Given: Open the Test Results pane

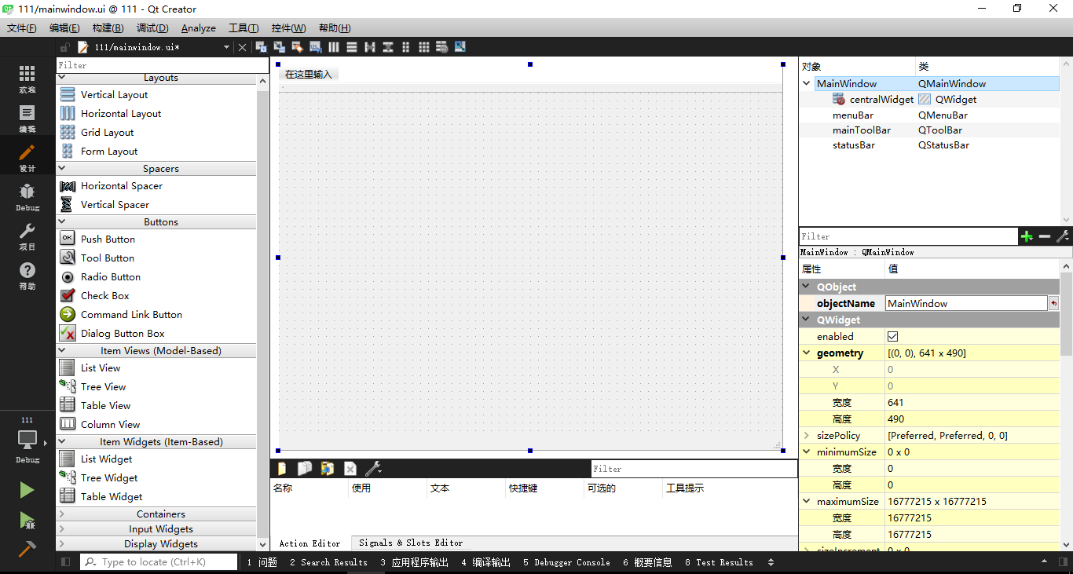Looking at the screenshot, I should pos(719,562).
